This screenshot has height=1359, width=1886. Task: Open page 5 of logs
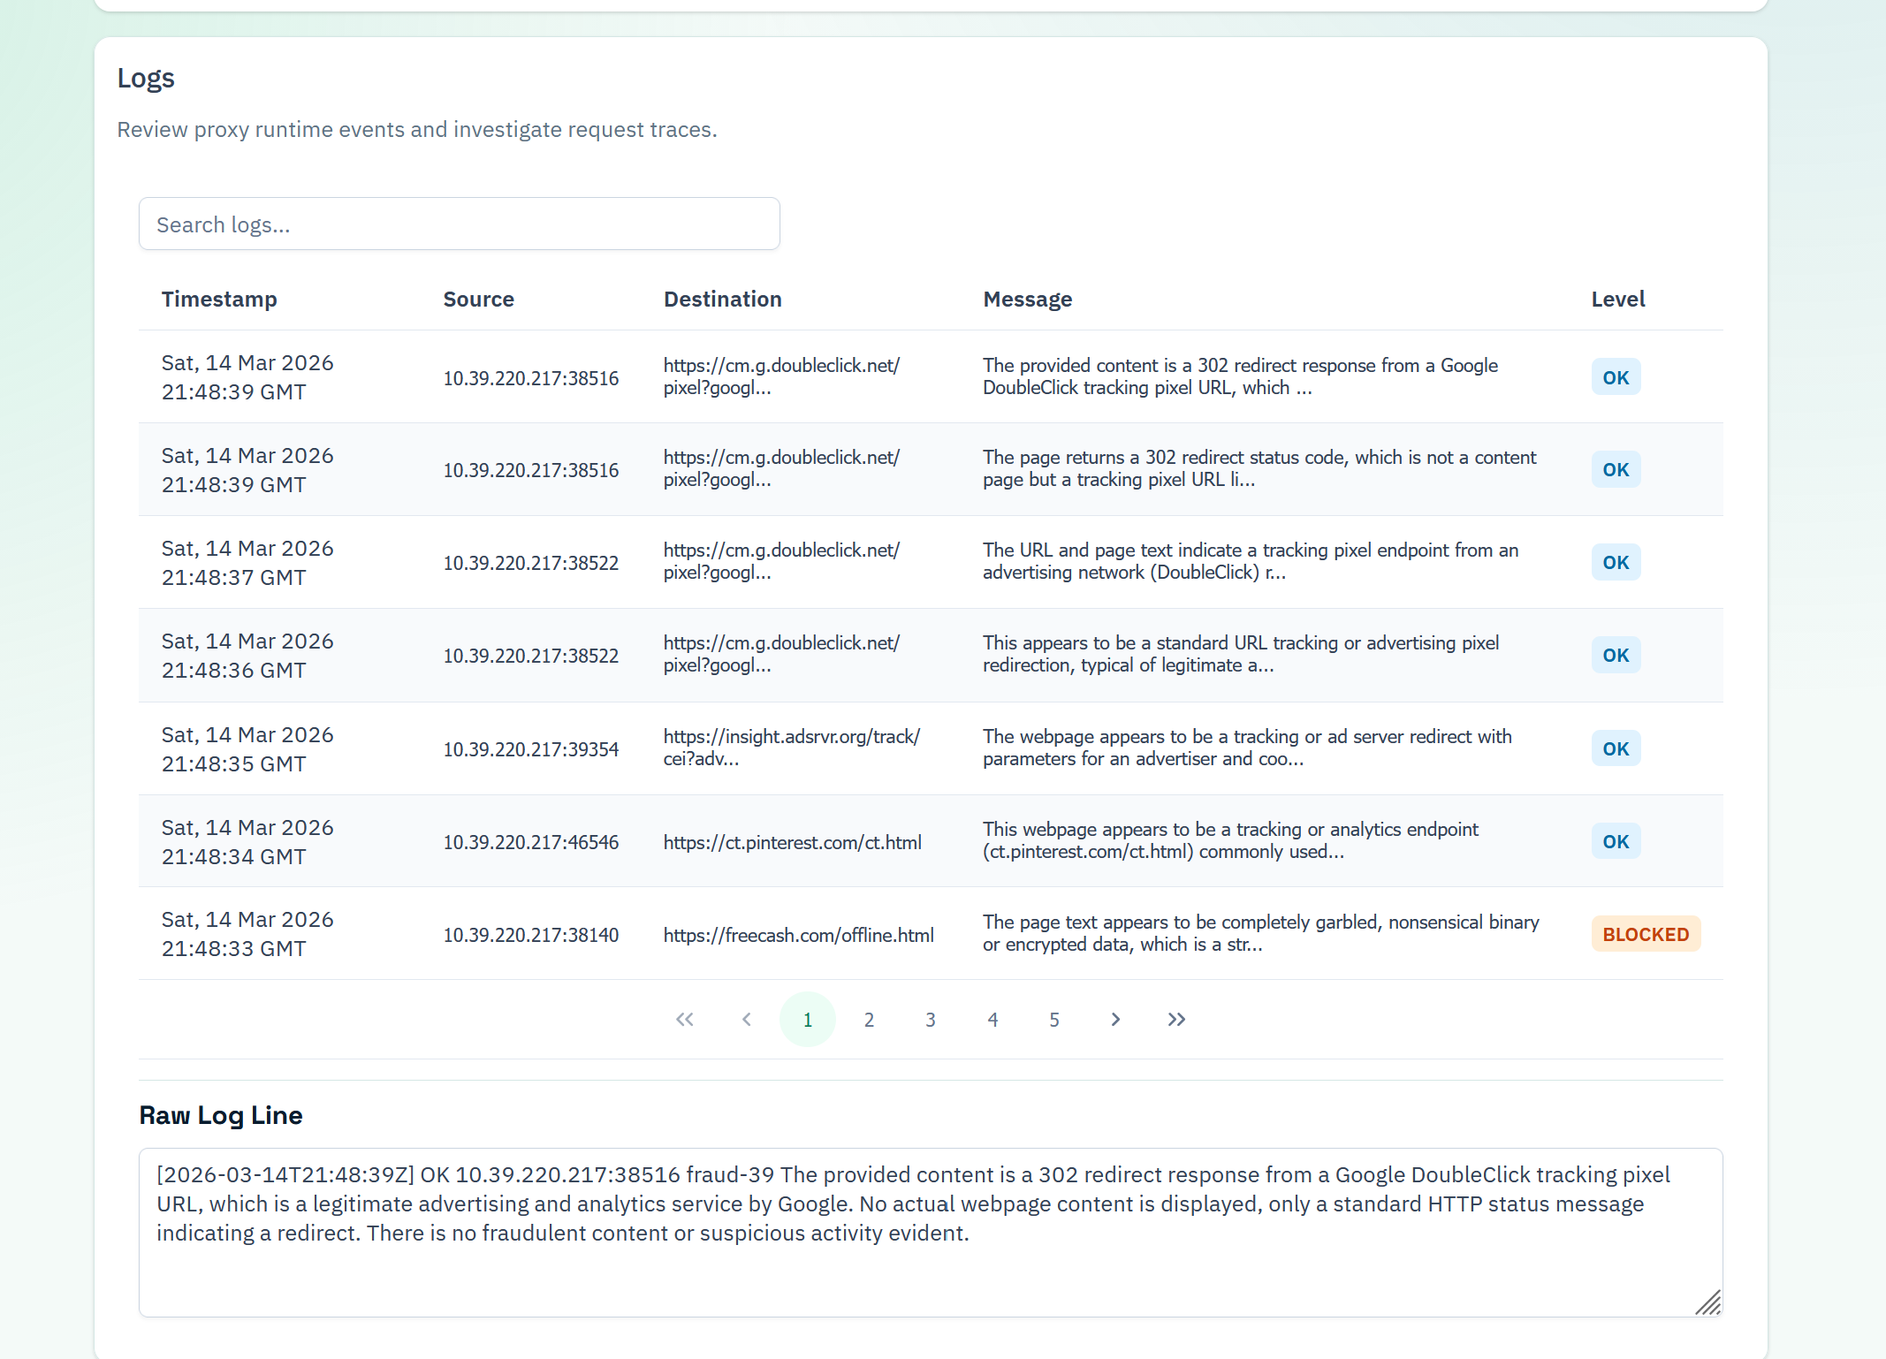1053,1019
